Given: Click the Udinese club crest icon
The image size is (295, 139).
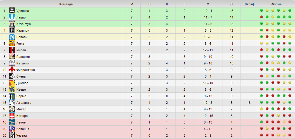Looking at the screenshot, I should point(12,11).
